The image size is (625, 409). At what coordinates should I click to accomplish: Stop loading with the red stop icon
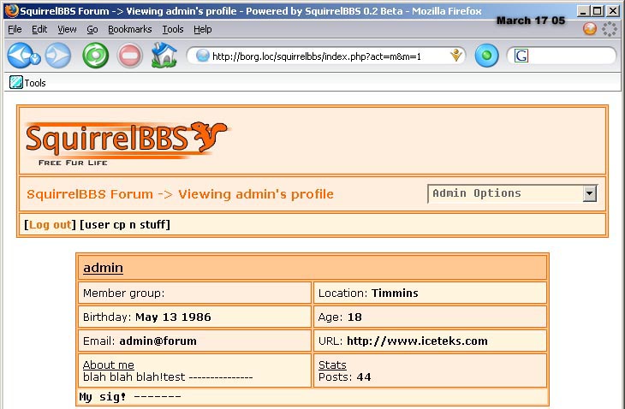pos(130,56)
